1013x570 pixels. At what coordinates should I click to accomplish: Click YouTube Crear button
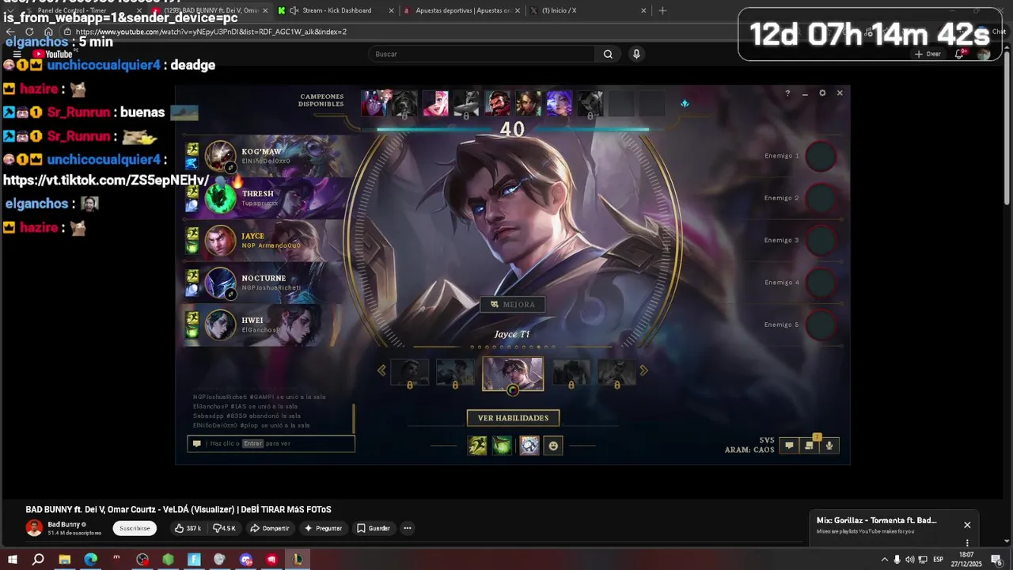[x=928, y=54]
